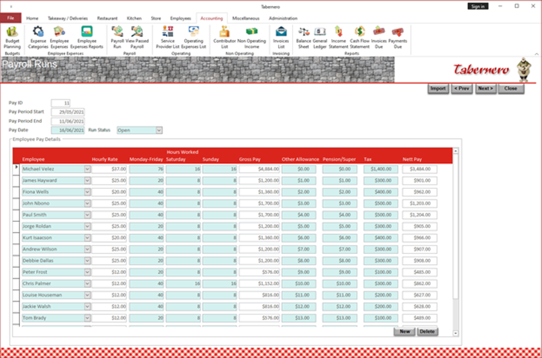Open the Cash Flow Statement
The image size is (542, 358).
click(x=360, y=37)
